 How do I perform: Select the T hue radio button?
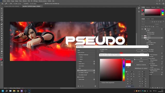pos(126,72)
